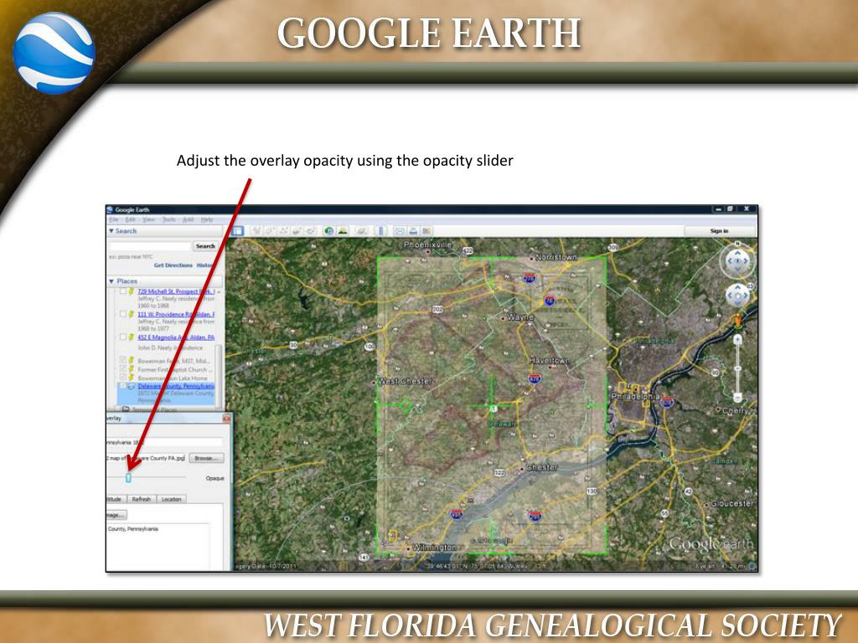This screenshot has height=643, width=858.
Task: Open the 729 Michell St placemark link
Action: coord(176,291)
